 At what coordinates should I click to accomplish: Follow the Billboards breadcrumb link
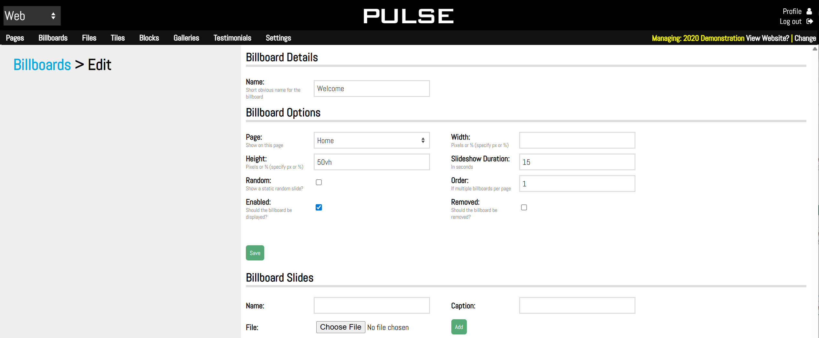click(x=42, y=65)
